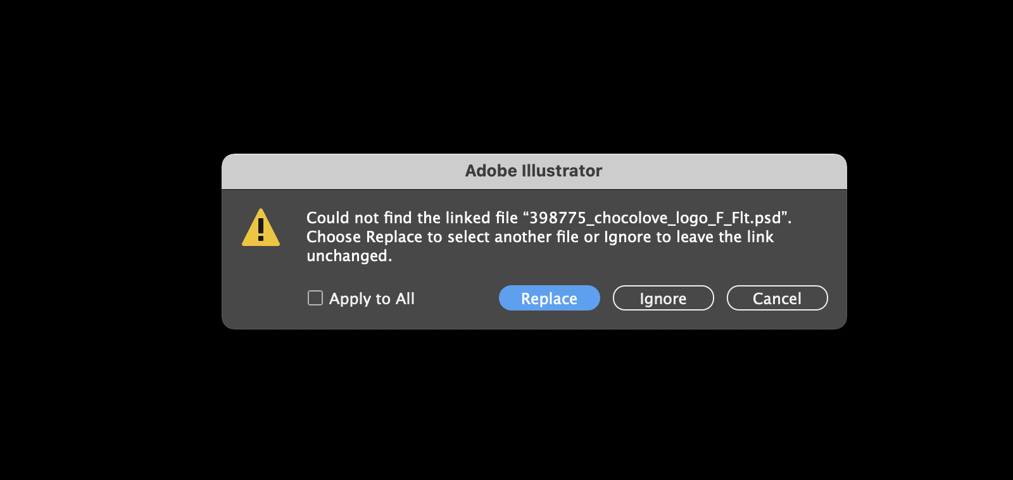
Task: Click the missing file name 398775_chocolove_logo_F_Flt.psd
Action: (655, 218)
